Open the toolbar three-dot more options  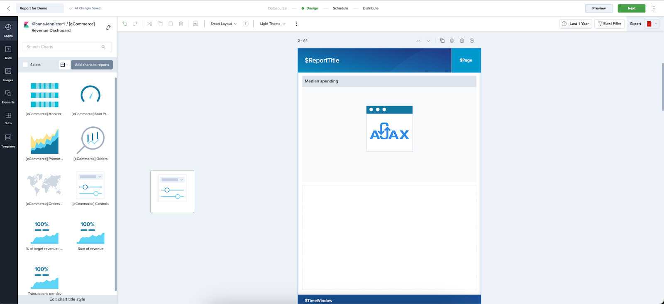[x=296, y=24]
